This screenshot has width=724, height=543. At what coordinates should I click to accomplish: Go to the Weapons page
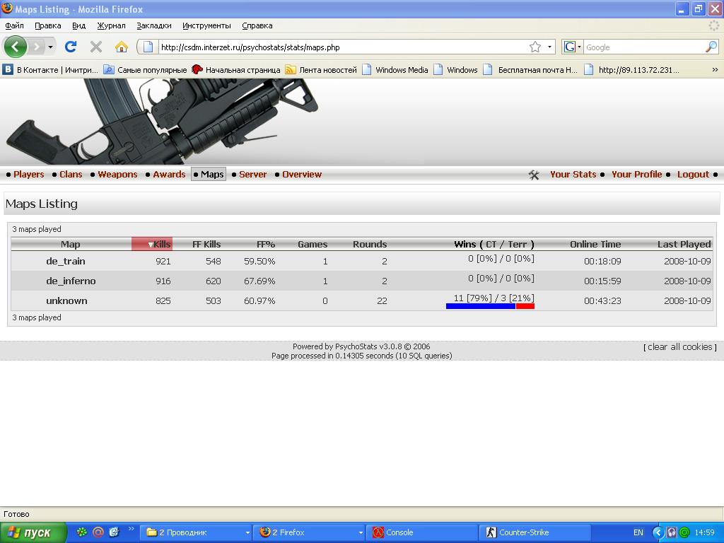pos(118,174)
